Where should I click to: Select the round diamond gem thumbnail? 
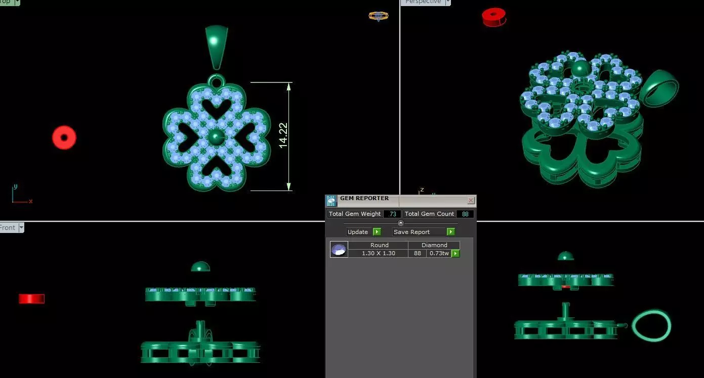click(x=339, y=249)
